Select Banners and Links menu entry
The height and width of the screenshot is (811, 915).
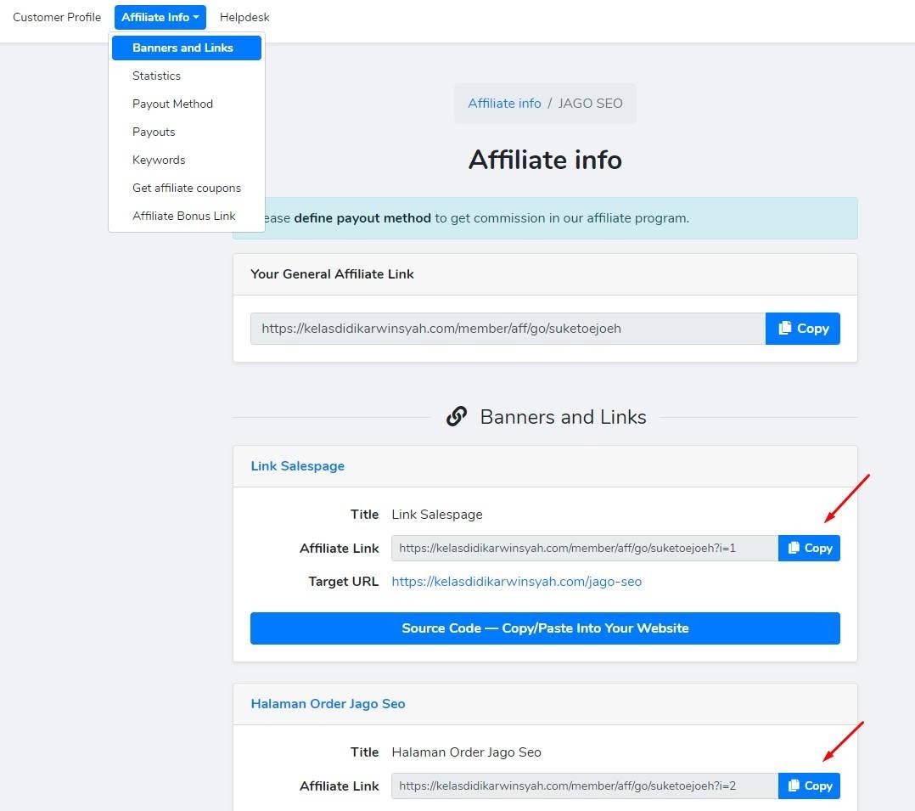click(186, 48)
